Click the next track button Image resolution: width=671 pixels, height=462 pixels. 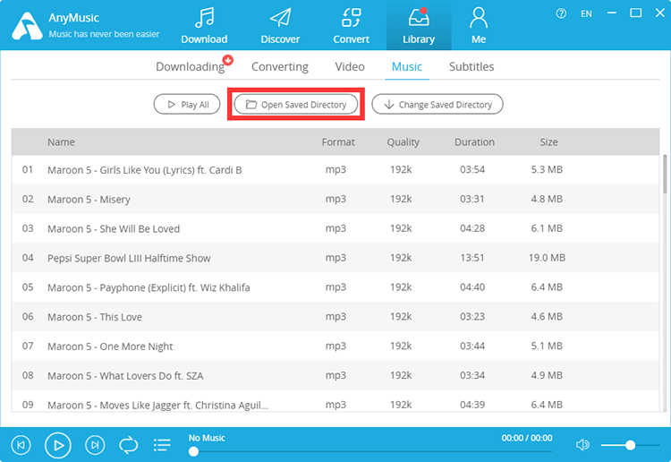(x=95, y=445)
